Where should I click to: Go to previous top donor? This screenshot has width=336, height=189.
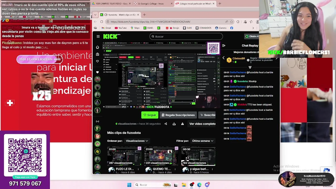(223, 58)
